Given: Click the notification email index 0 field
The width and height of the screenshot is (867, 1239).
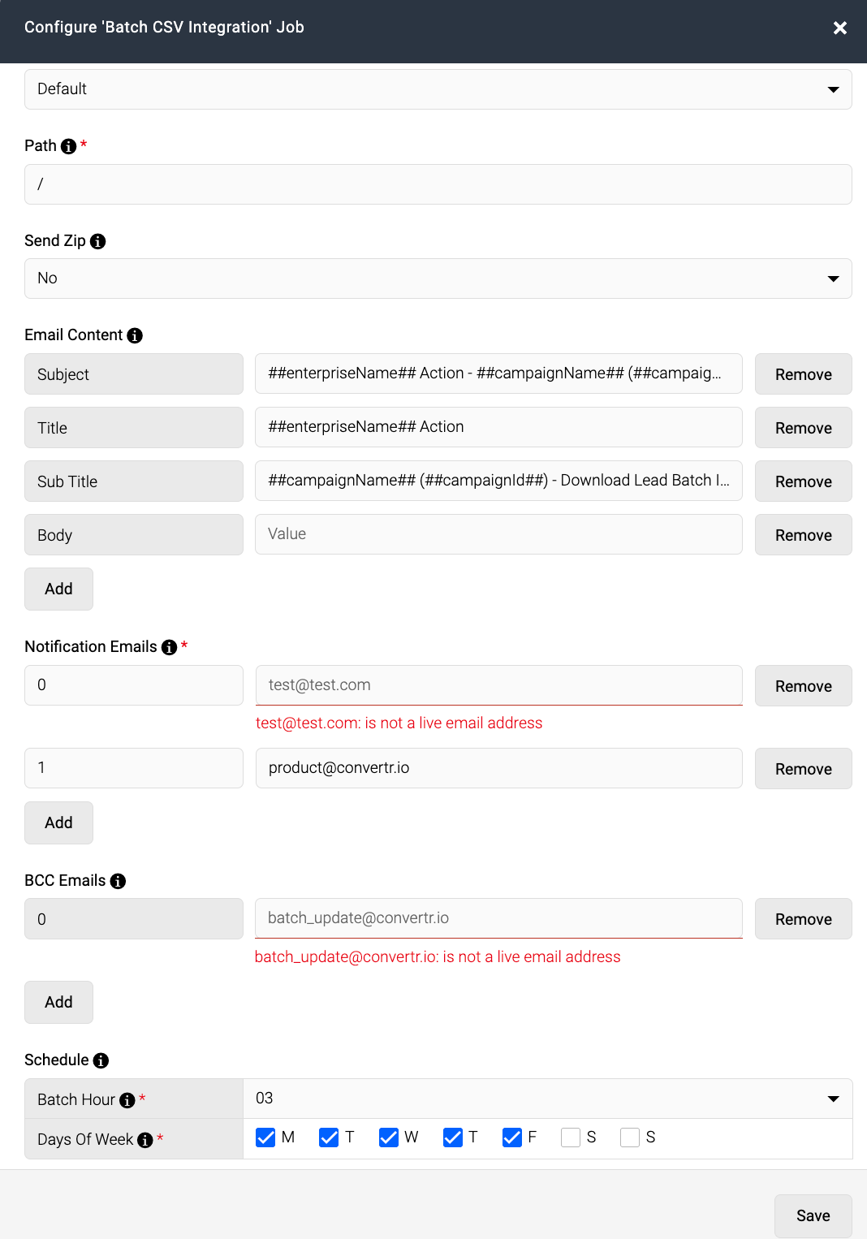Looking at the screenshot, I should coord(134,685).
